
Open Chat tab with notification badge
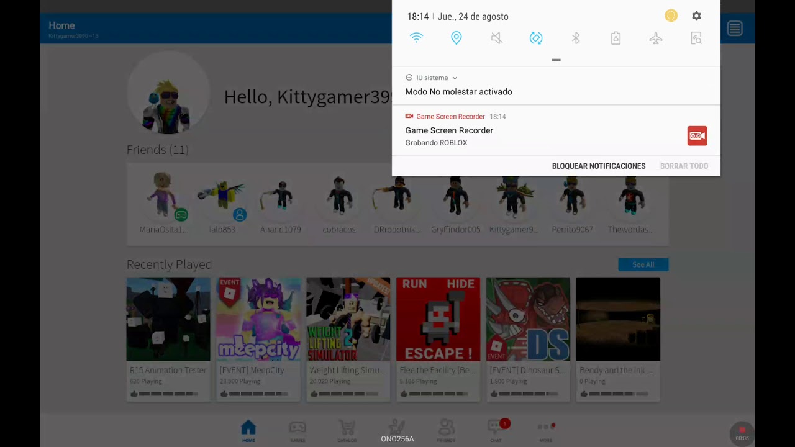coord(496,431)
